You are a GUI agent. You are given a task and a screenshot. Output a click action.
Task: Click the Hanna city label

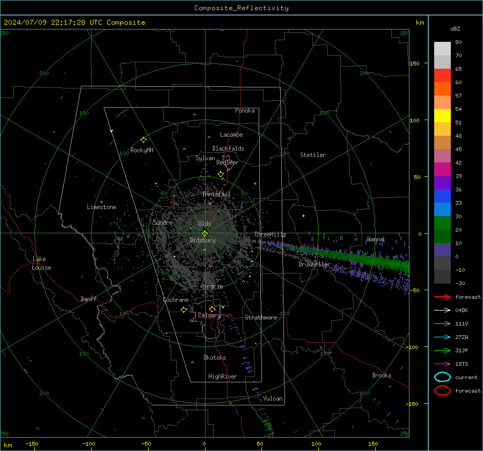point(375,239)
